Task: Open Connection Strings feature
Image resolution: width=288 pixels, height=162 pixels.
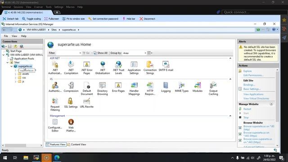Action: (150, 68)
